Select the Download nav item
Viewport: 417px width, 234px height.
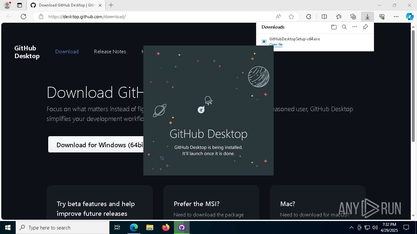point(67,51)
